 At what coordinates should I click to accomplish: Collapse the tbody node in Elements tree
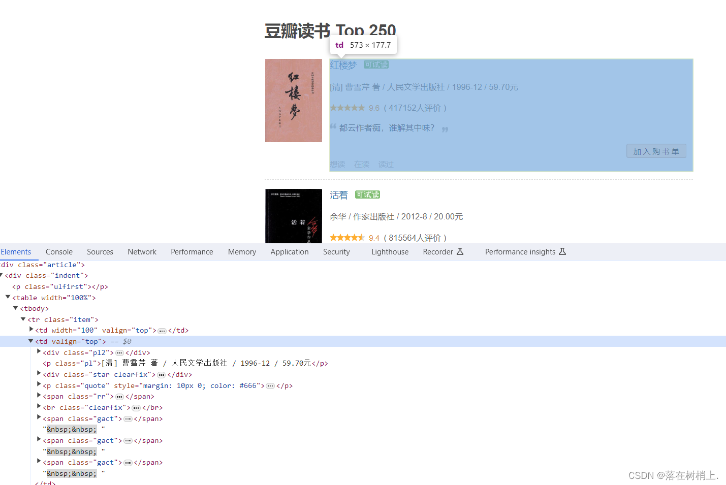16,308
